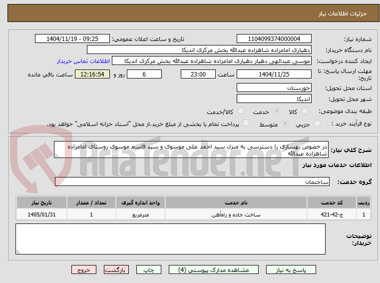This screenshot has width=380, height=283.
Task: Toggle the اسناد خزانه اسلامی payment checkbox
Action: 246,123
